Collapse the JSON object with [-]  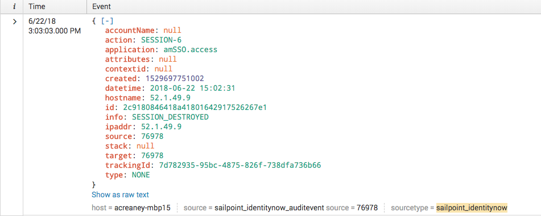pos(107,21)
